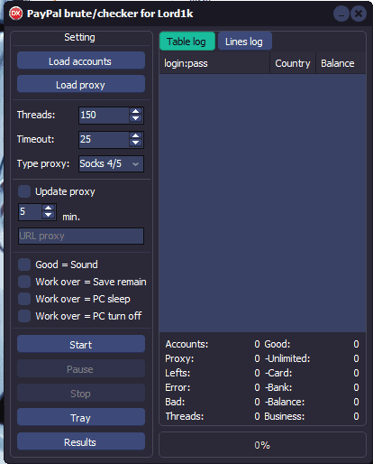Click the -Unlimited: counter label
This screenshot has width=373, height=464.
[x=287, y=358]
